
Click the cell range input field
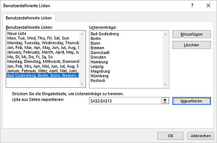click(x=125, y=101)
